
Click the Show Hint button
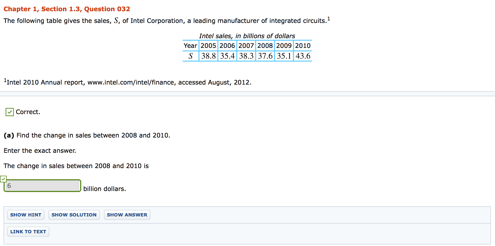point(26,215)
